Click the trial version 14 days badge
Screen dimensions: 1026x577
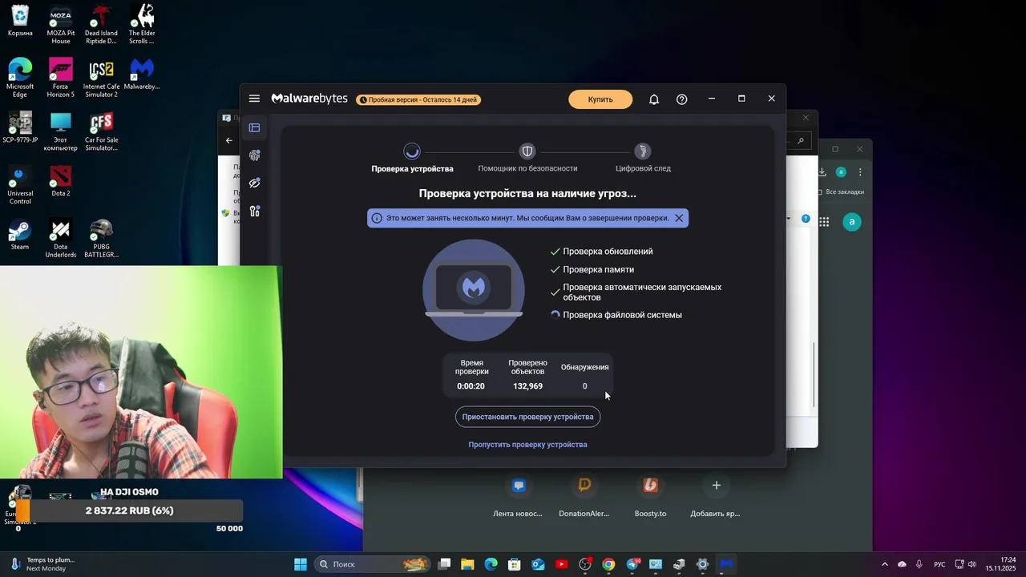coord(418,100)
